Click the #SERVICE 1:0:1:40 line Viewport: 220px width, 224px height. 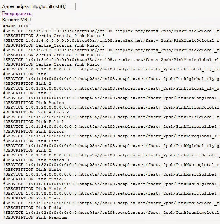coord(111,203)
